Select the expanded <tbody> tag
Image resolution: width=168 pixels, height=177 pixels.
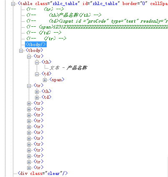click(x=34, y=50)
